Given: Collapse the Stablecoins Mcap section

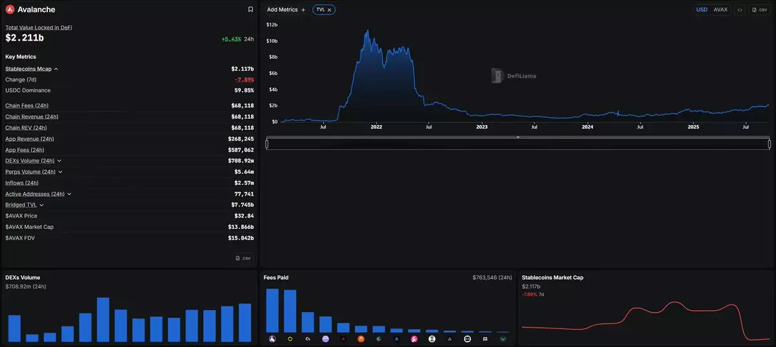Looking at the screenshot, I should (x=56, y=68).
